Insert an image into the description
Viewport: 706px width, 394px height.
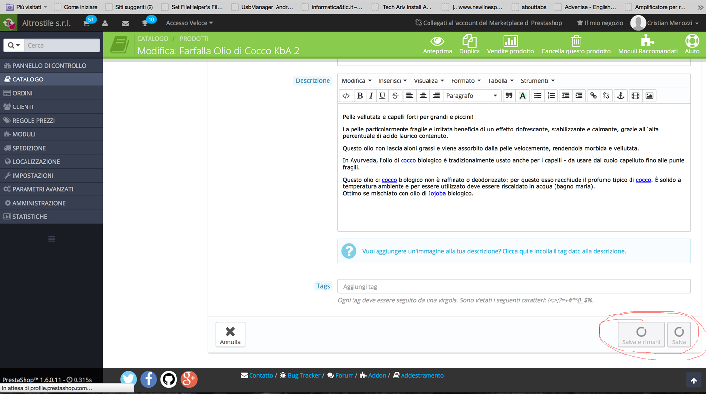[649, 96]
